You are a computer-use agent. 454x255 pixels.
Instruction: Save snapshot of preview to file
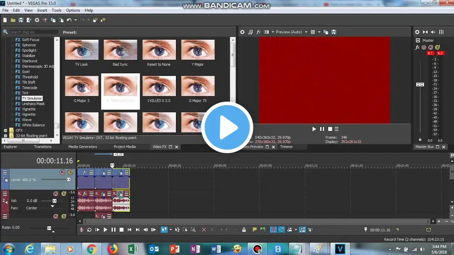tap(334, 32)
